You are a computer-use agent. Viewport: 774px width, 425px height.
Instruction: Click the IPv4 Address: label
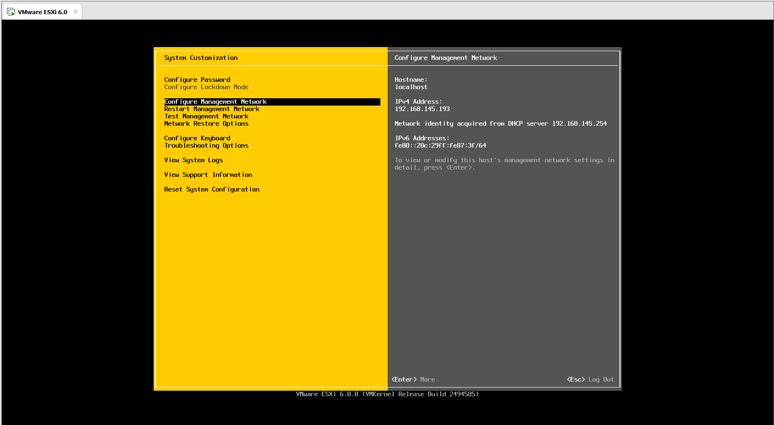point(418,102)
